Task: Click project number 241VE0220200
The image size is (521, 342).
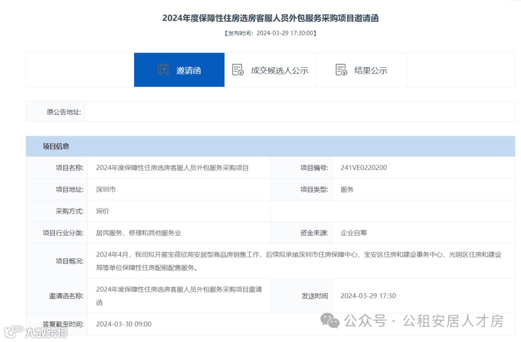Action: [x=364, y=168]
